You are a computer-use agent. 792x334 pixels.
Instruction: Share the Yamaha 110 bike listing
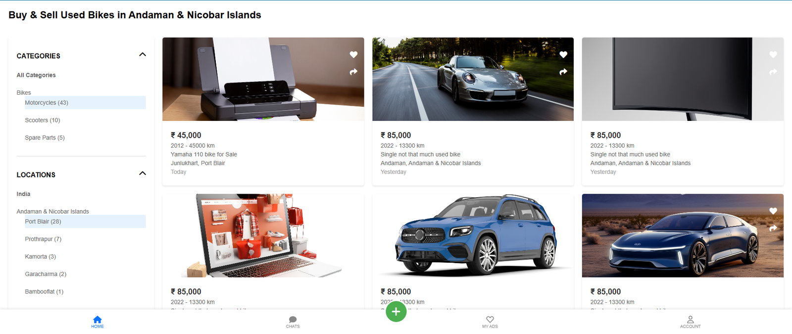point(353,72)
